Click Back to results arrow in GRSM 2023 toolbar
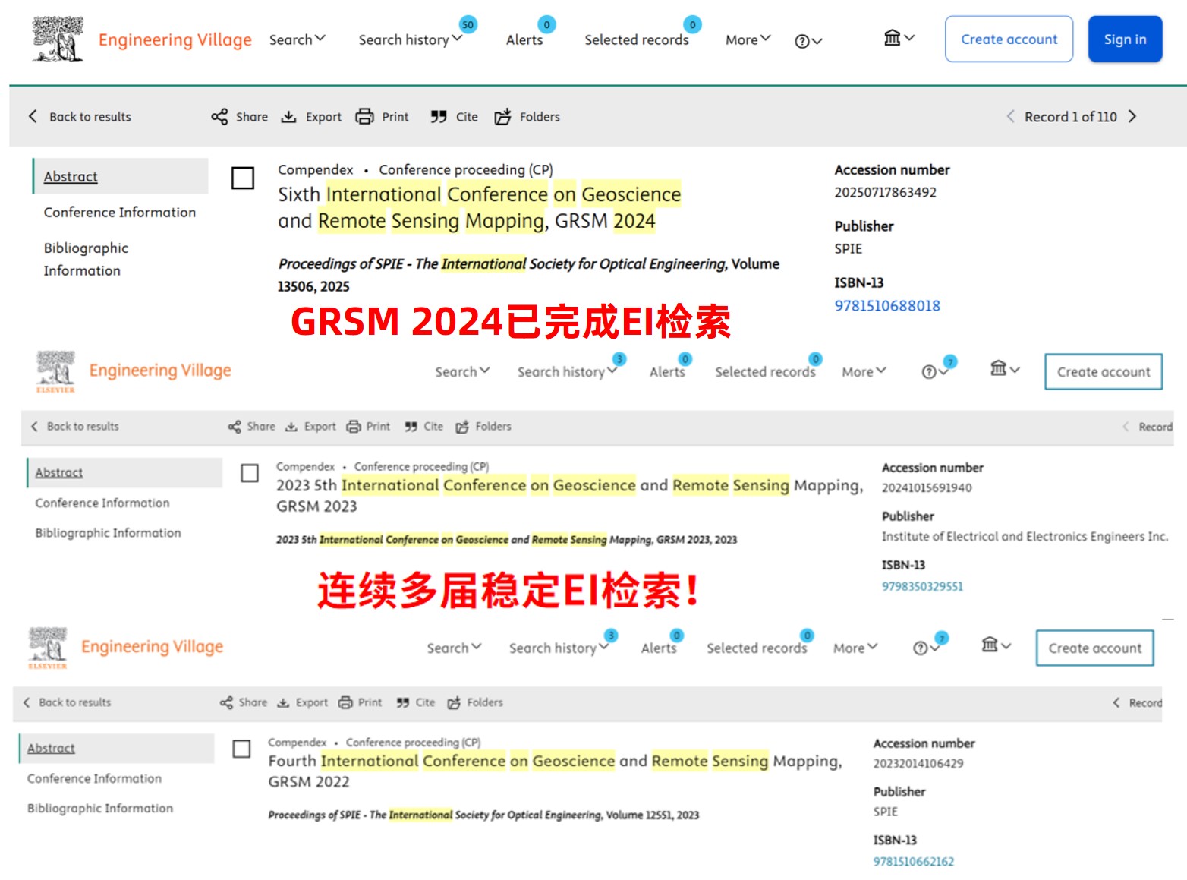This screenshot has height=880, width=1187. 34,427
